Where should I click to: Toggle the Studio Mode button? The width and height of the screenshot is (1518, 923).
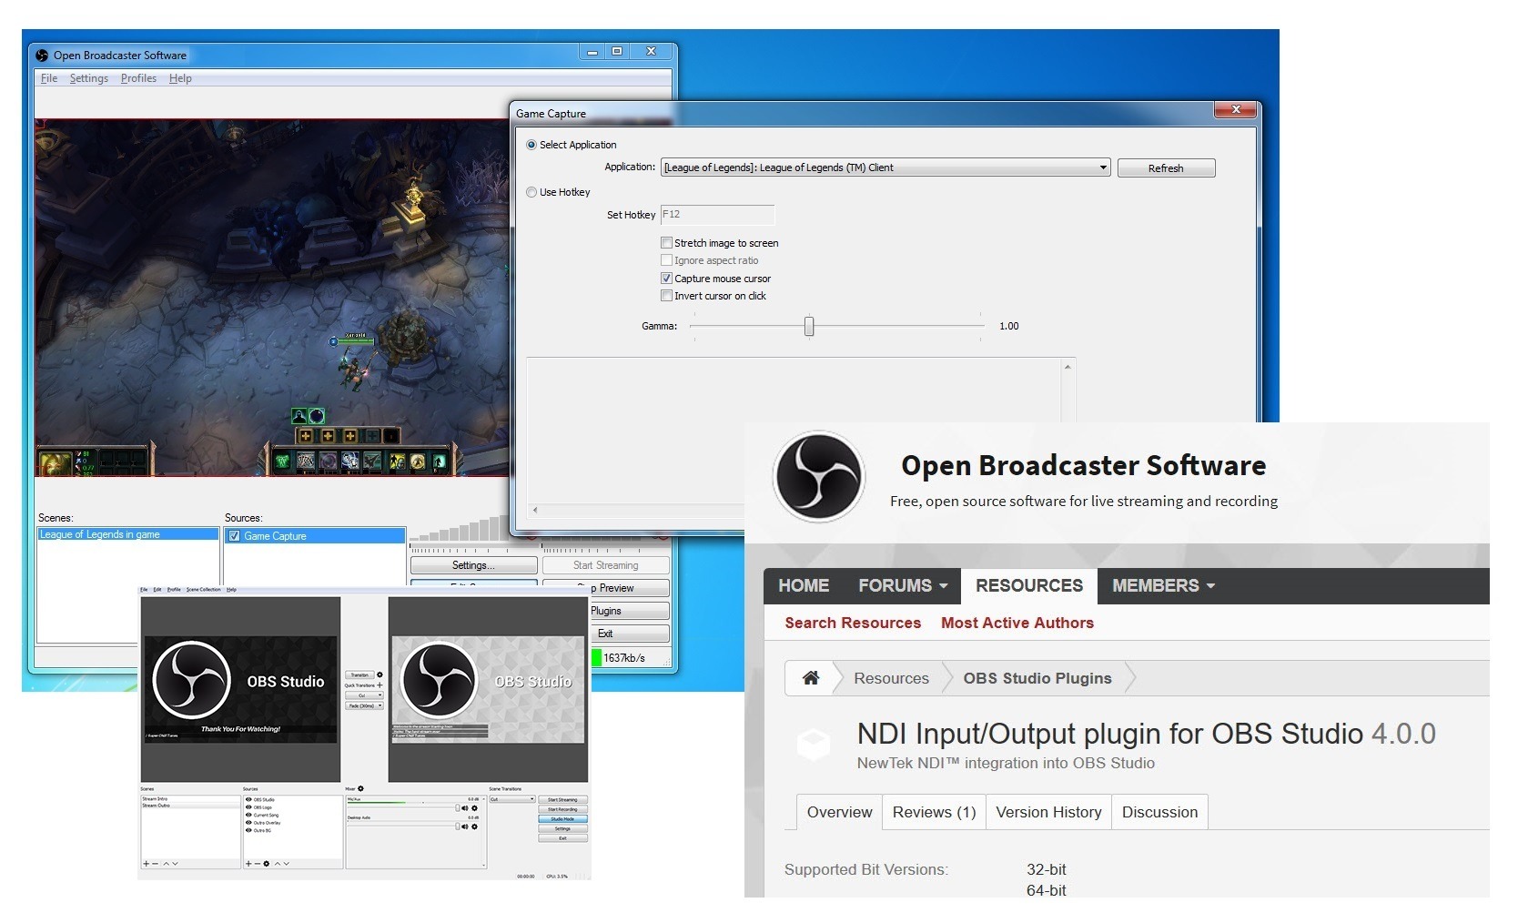(x=563, y=819)
